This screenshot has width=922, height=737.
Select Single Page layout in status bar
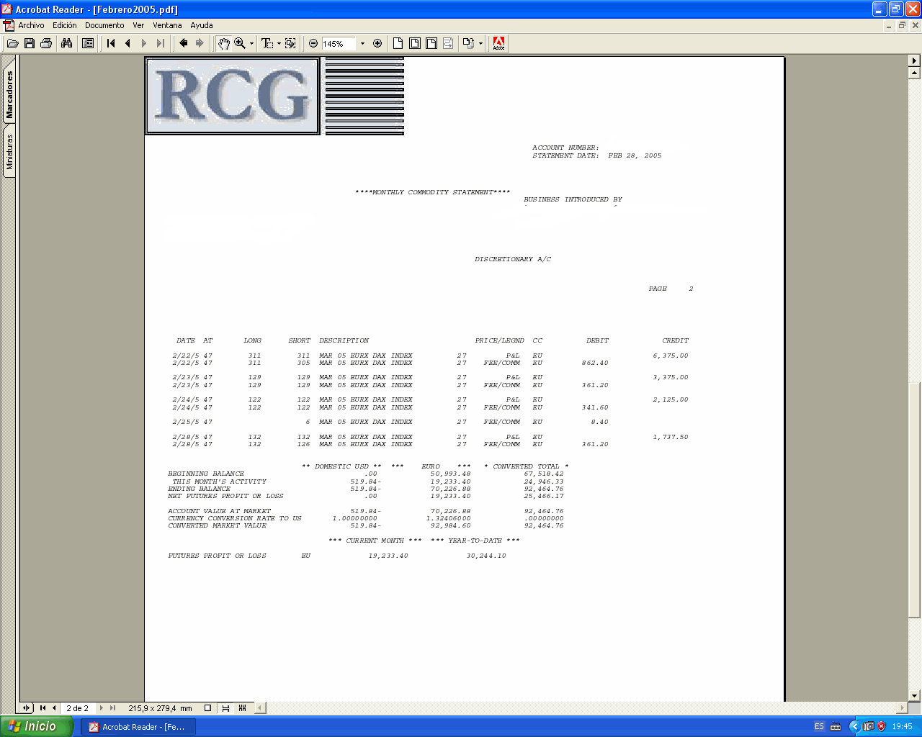pyautogui.click(x=208, y=708)
